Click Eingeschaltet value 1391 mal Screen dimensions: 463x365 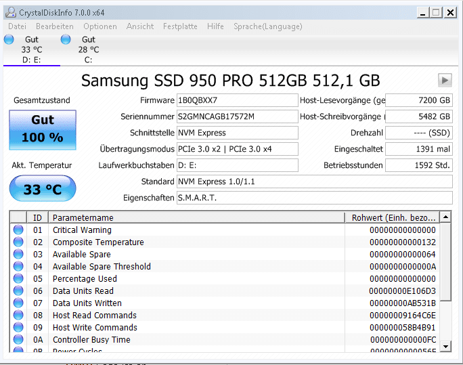point(419,149)
